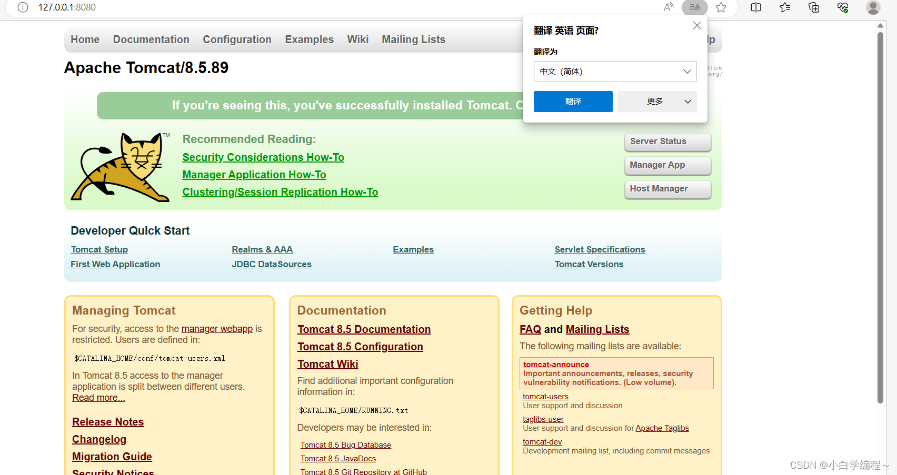The image size is (897, 475).
Task: Open Tomcat 8.5 Documentation link
Action: 364,329
